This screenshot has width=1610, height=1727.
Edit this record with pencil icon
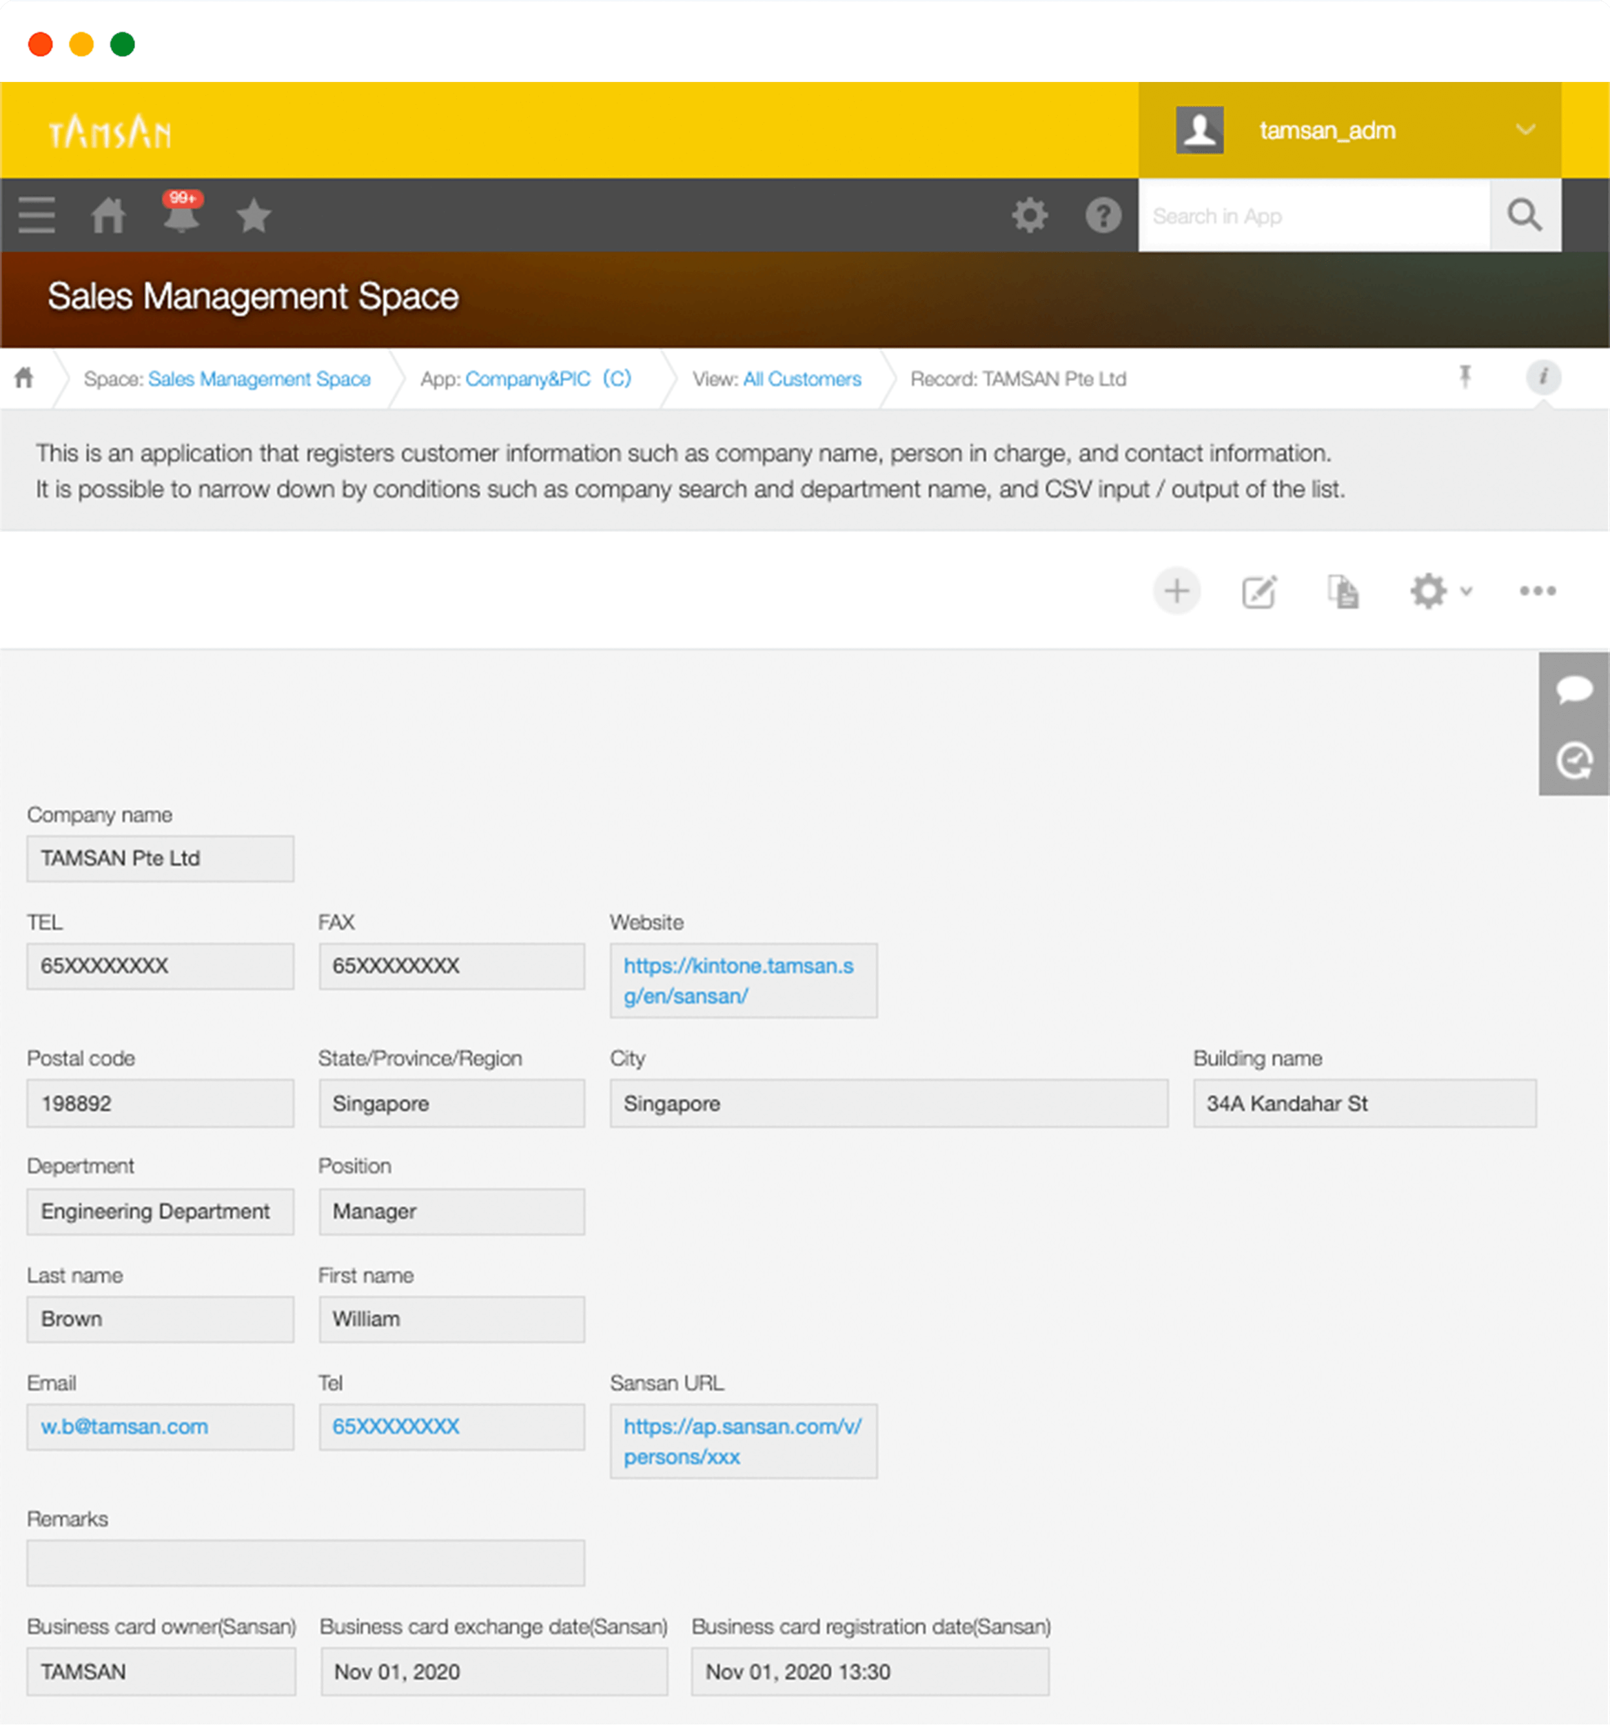pos(1259,591)
